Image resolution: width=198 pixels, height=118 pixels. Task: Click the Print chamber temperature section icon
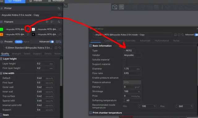91,112
